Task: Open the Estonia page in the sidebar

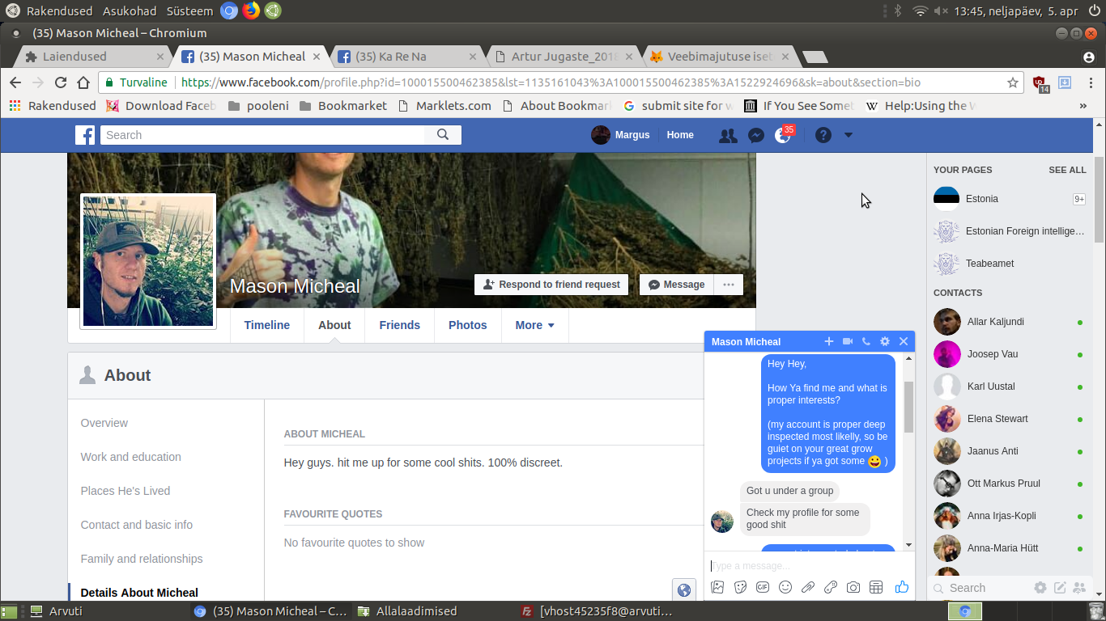Action: [1009, 199]
